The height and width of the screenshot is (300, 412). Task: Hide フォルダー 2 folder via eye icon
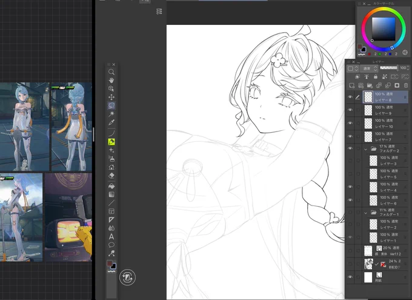350,148
